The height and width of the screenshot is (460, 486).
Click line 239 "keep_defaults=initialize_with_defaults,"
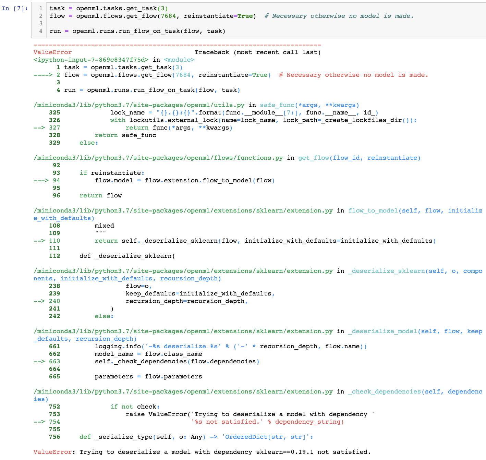pos(200,293)
